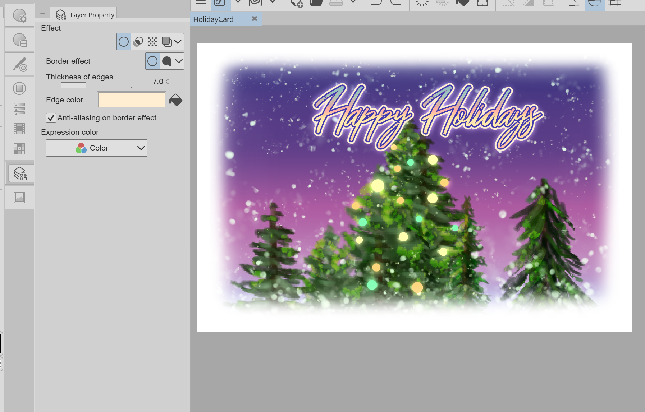This screenshot has height=412, width=645.
Task: Select the Watercolor edge blob option
Action: (167, 61)
